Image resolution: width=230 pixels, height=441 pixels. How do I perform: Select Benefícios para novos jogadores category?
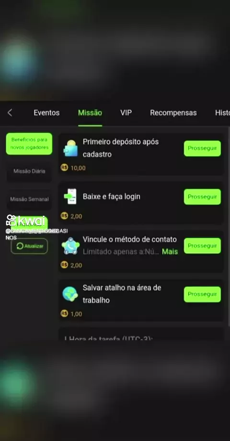tap(29, 144)
